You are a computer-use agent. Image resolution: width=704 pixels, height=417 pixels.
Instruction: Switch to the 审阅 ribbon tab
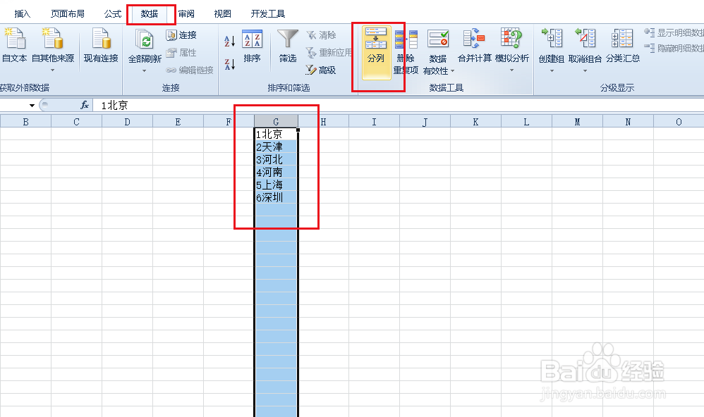click(186, 13)
